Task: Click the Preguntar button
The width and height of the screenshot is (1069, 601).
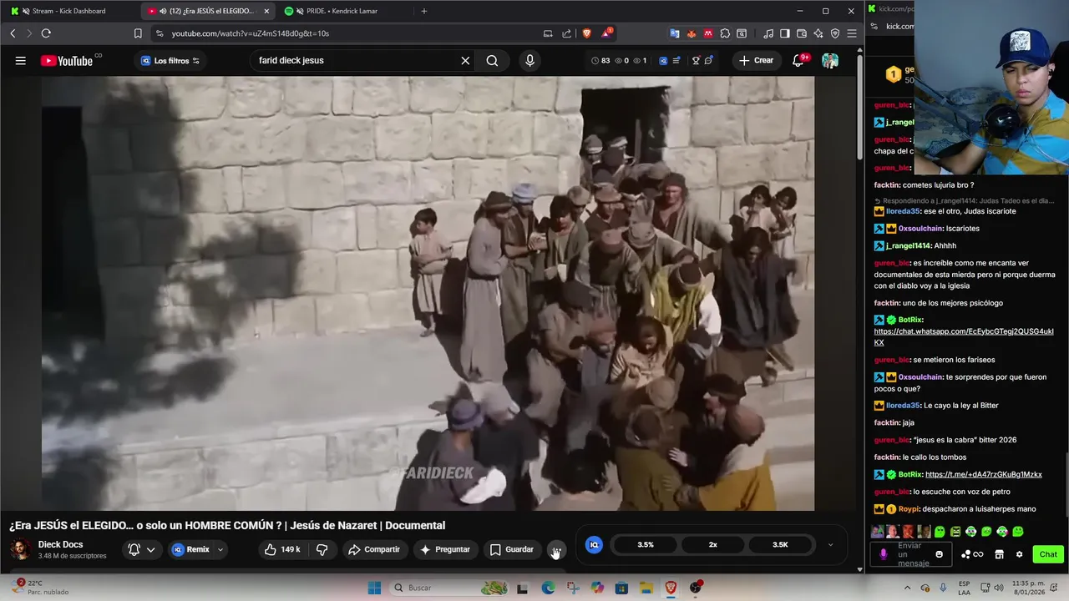Action: tap(445, 549)
